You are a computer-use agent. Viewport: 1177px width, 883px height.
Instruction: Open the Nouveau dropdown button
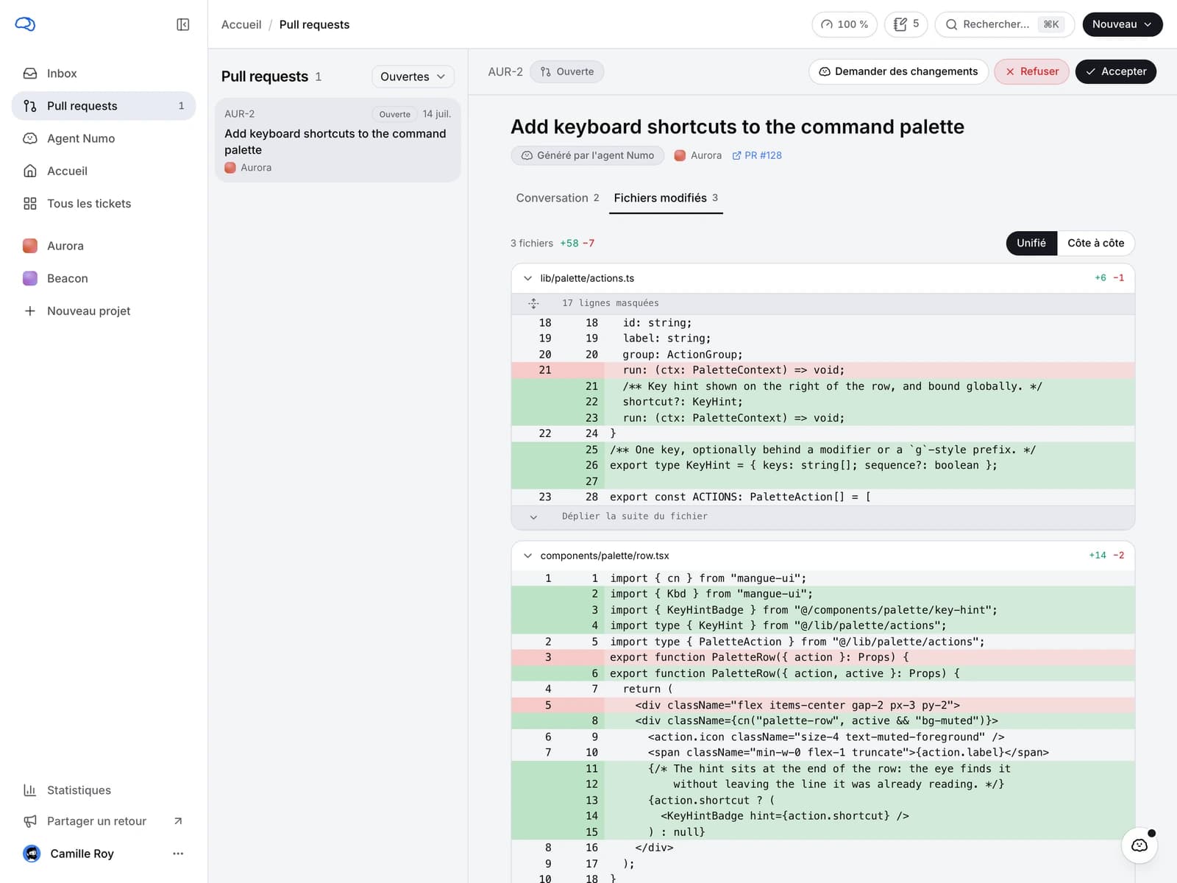click(1123, 24)
